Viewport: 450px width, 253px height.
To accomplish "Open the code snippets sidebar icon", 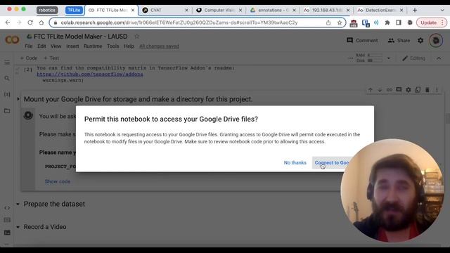I will pyautogui.click(x=7, y=208).
